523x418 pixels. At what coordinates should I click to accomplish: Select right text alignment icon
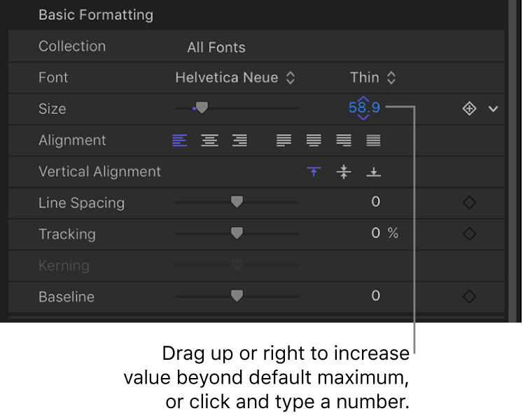(x=239, y=140)
